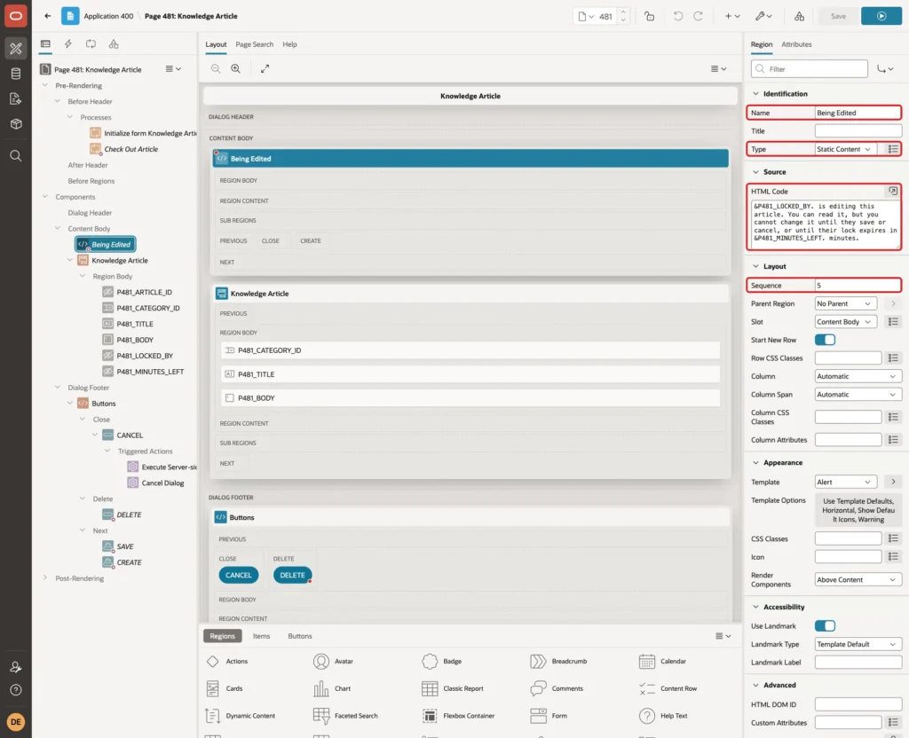
Task: Open the CSS Classes picker icon
Action: point(893,538)
